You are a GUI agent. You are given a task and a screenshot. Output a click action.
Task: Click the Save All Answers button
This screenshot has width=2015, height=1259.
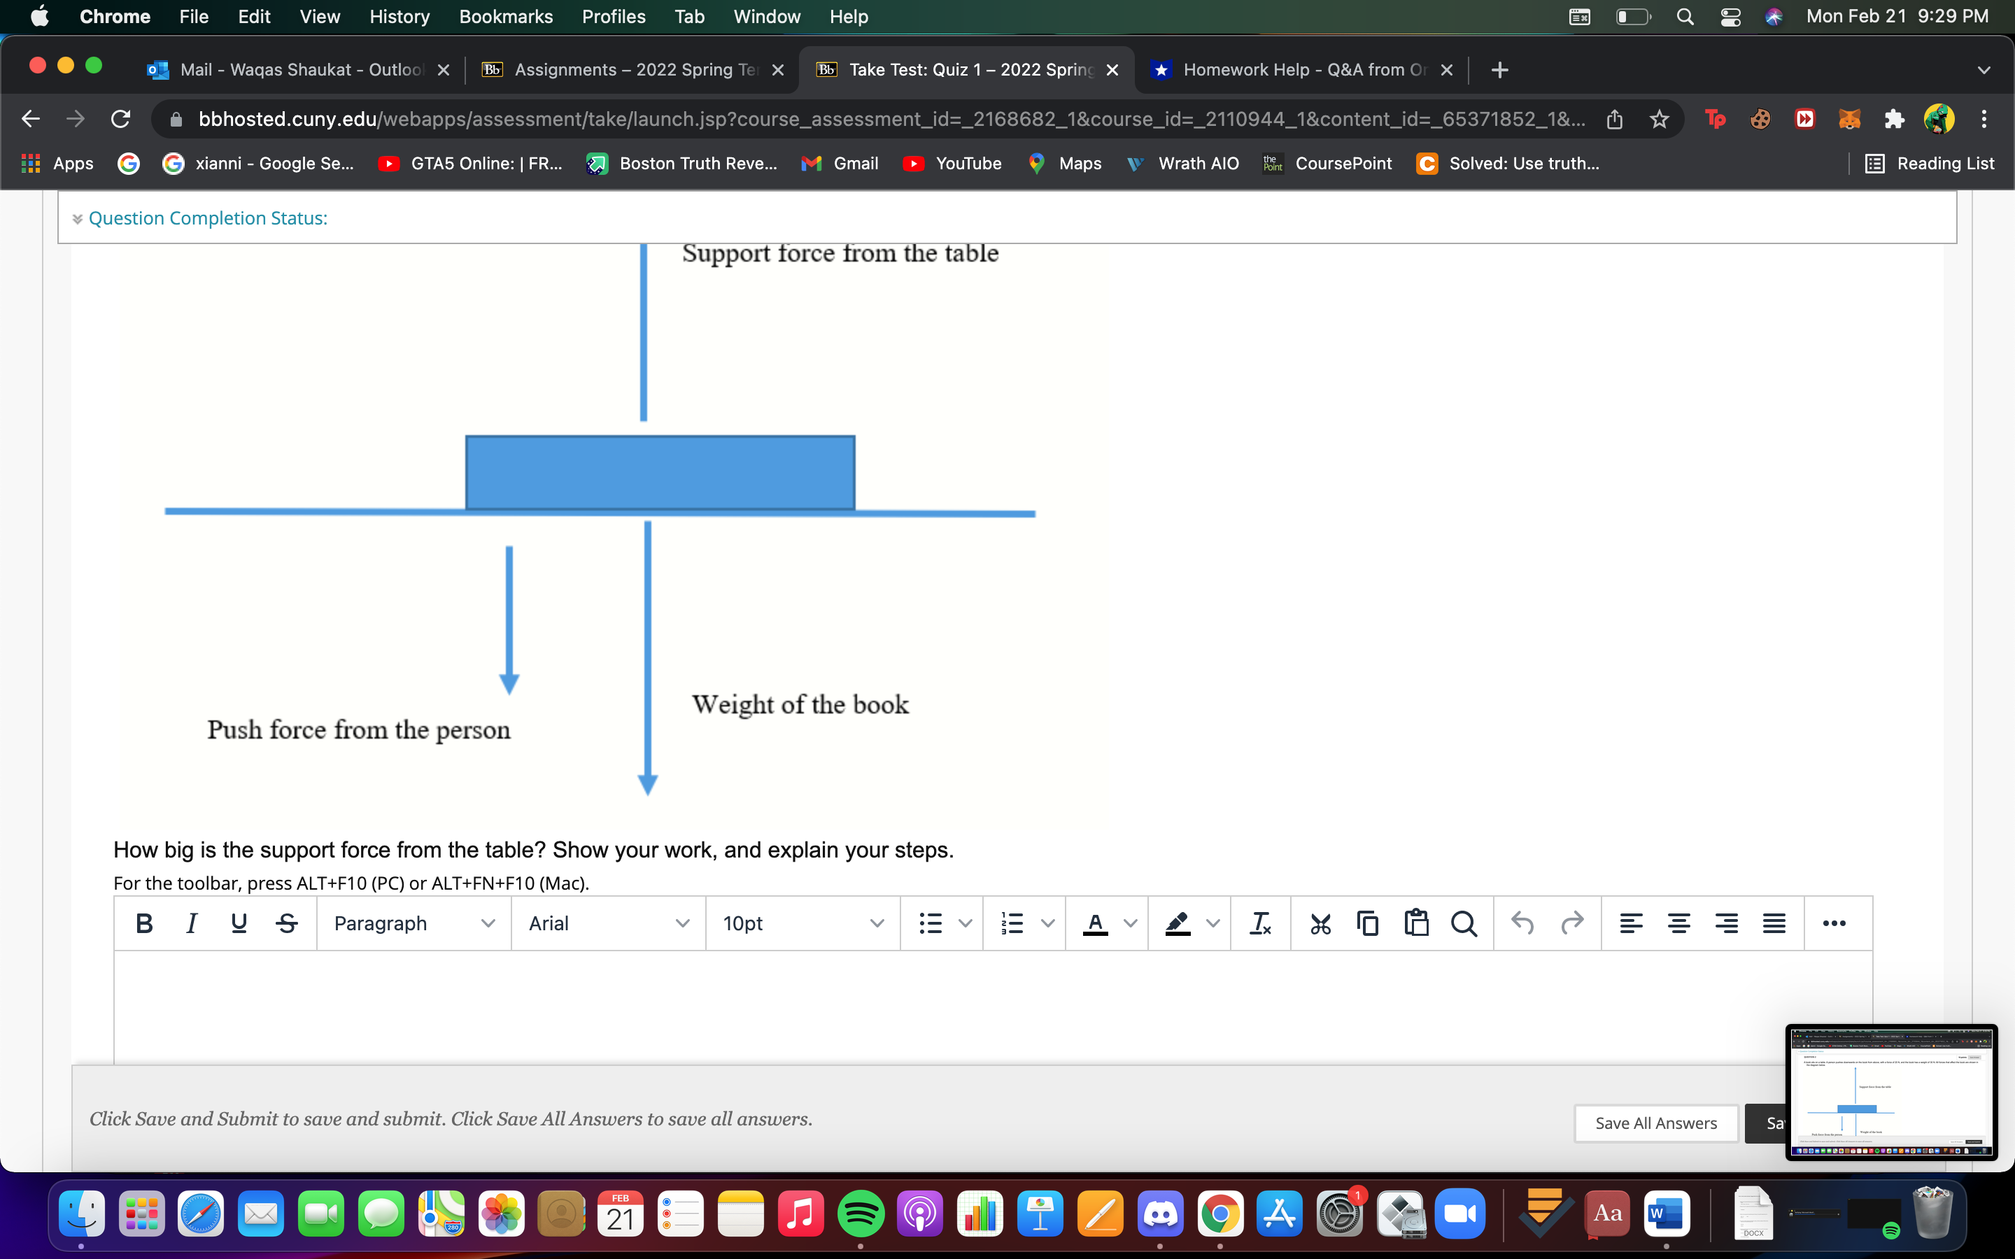coord(1655,1123)
